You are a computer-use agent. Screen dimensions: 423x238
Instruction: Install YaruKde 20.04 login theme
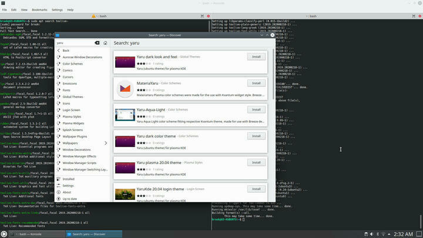pos(256,189)
